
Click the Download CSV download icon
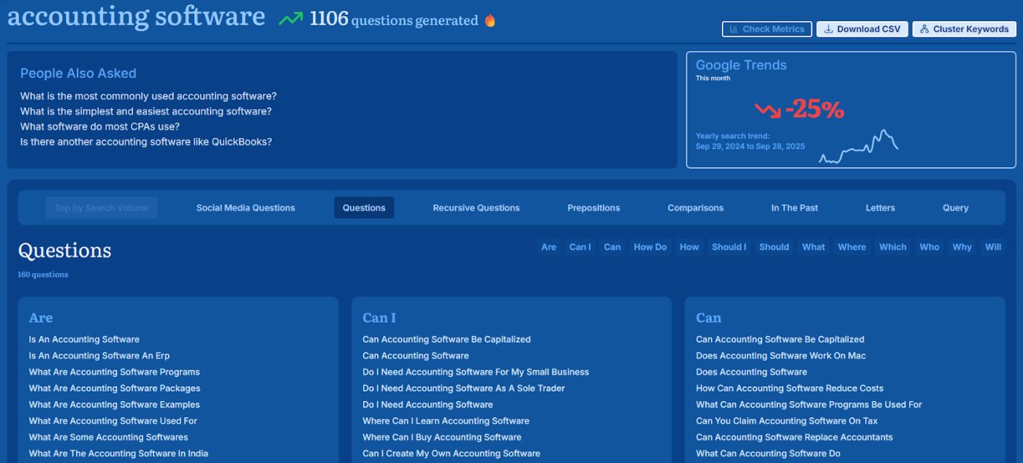tap(828, 29)
